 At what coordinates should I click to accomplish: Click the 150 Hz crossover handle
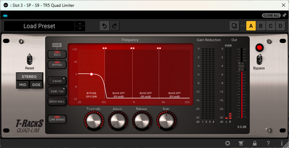click(x=104, y=48)
